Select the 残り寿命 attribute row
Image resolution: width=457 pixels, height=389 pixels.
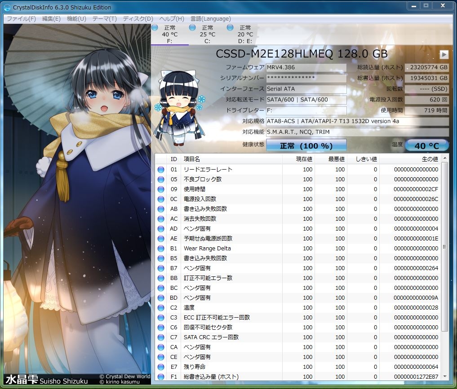pyautogui.click(x=298, y=367)
